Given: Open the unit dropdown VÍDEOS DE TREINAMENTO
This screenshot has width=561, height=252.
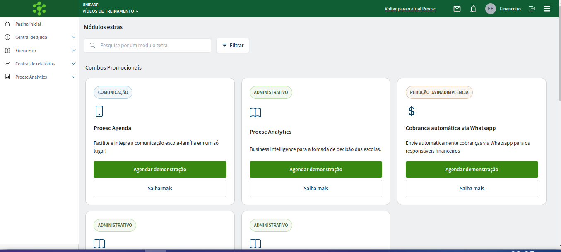Looking at the screenshot, I should [111, 11].
